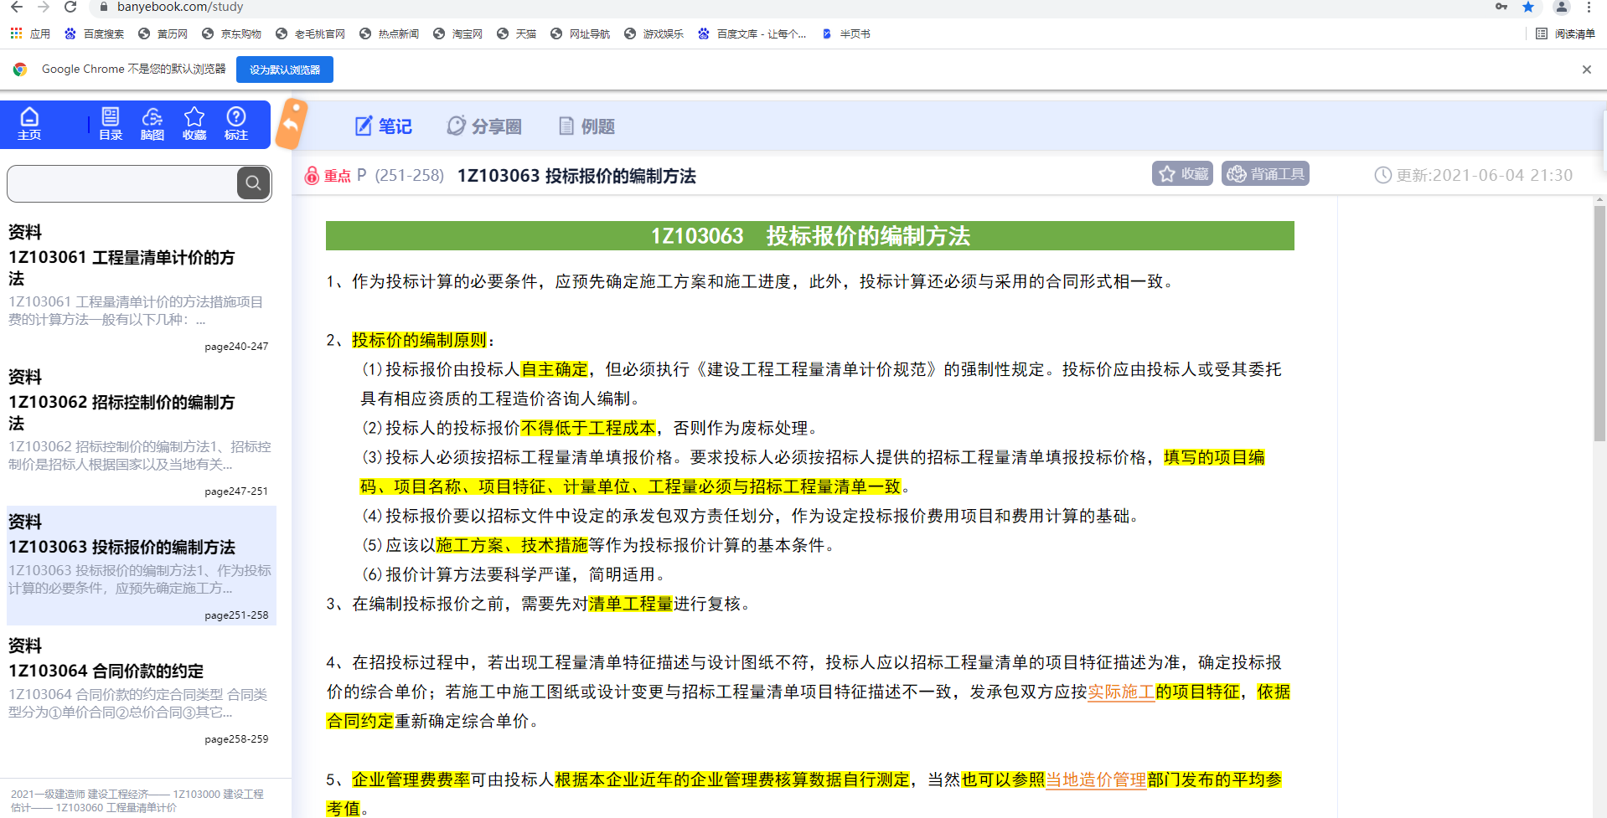Click the breadcrumb text 2021一级建造师 建设工程经济
The image size is (1607, 818).
[80, 794]
